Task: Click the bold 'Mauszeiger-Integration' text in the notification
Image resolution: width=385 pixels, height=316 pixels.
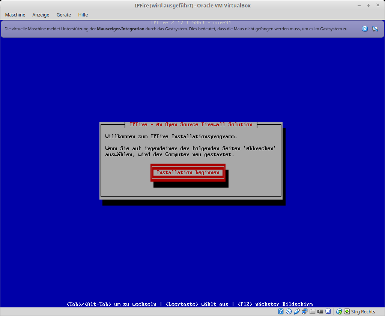Action: tap(120, 29)
